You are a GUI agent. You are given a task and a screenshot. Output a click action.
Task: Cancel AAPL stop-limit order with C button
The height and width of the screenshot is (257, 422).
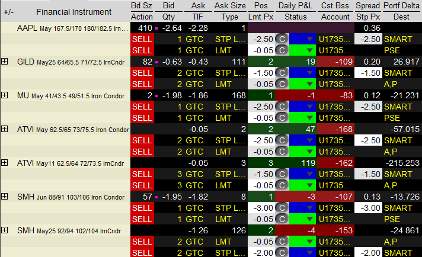pos(282,39)
